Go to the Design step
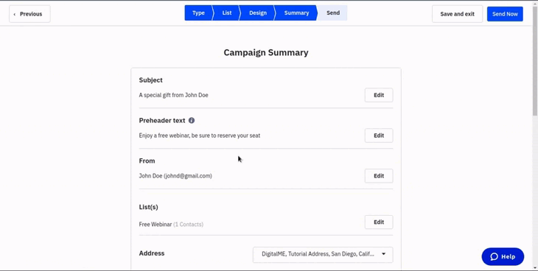 click(258, 13)
